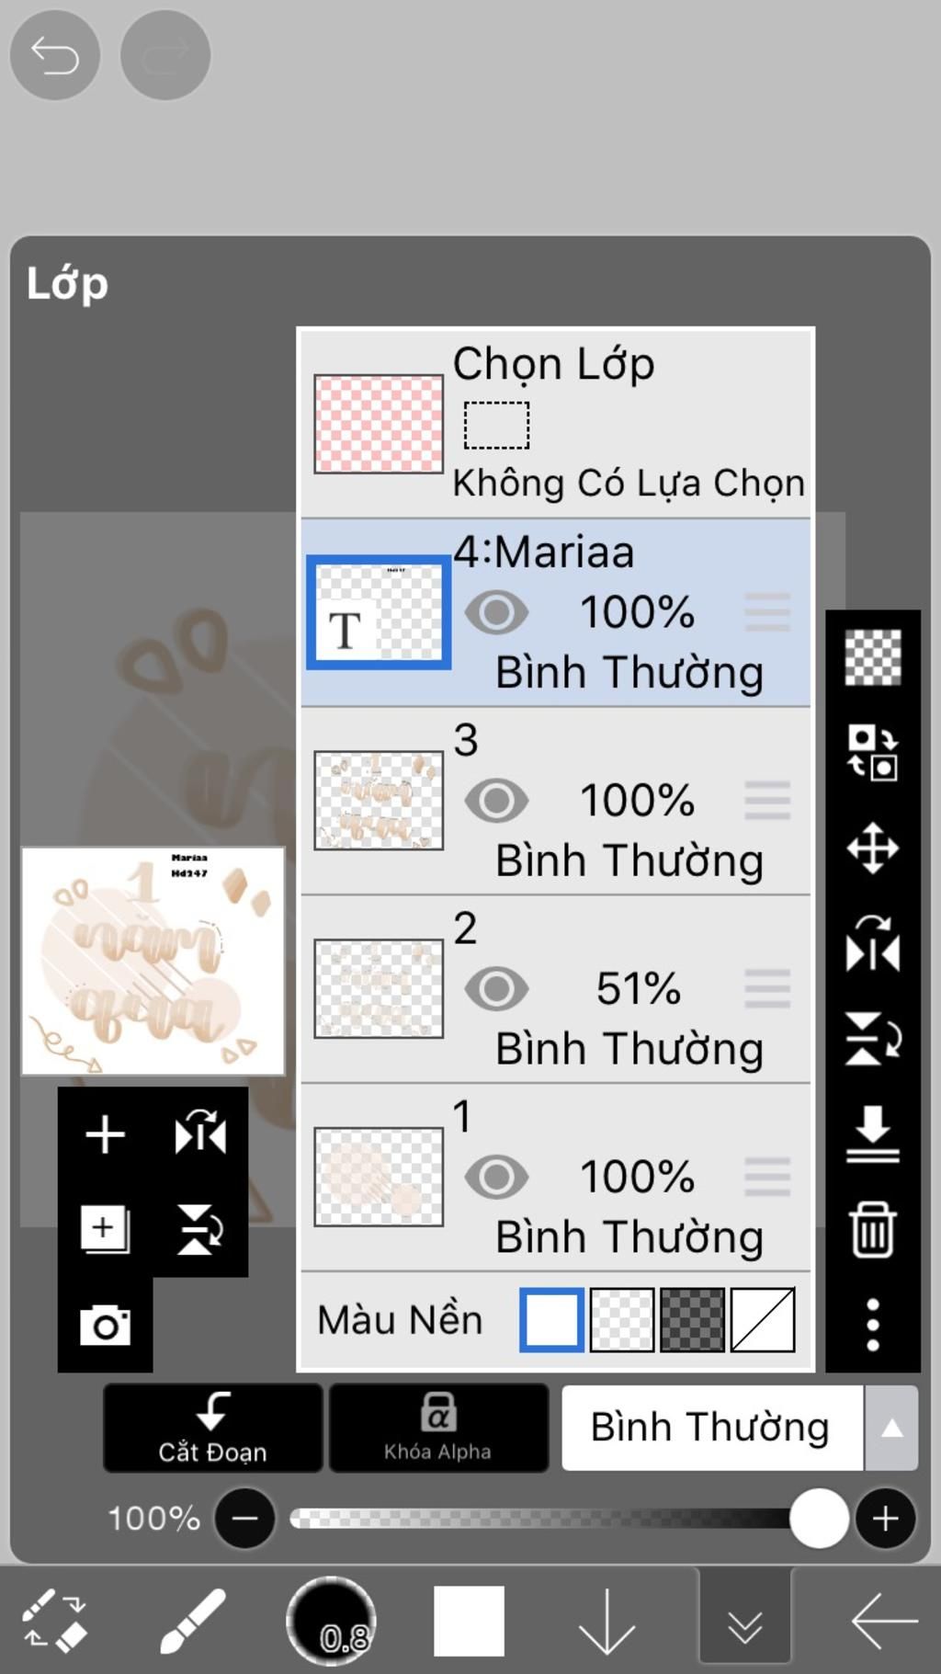Click the Khóa Alpha lock button
The image size is (941, 1674).
tap(438, 1428)
